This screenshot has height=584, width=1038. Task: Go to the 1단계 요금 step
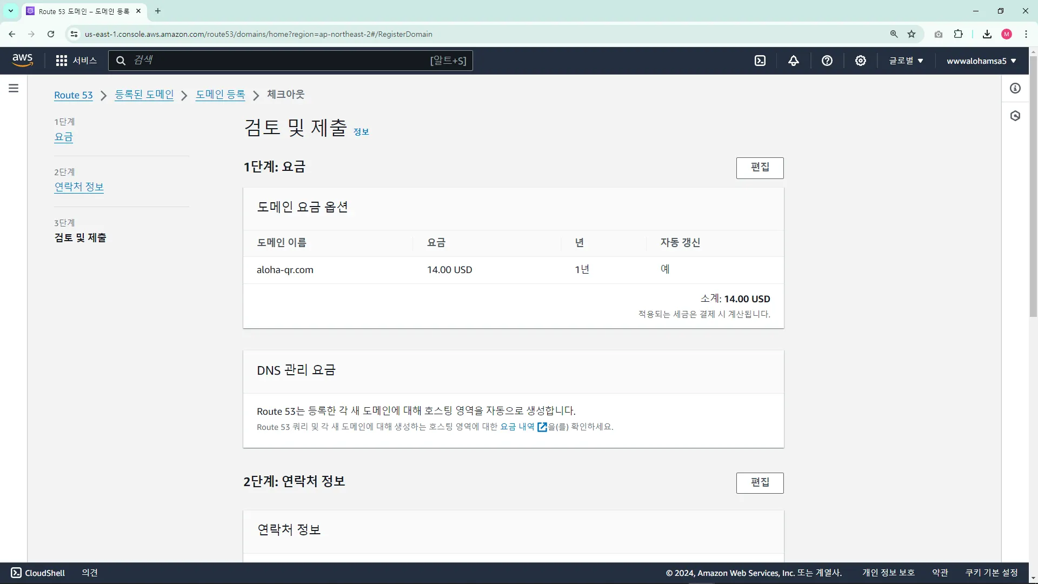[x=63, y=137]
